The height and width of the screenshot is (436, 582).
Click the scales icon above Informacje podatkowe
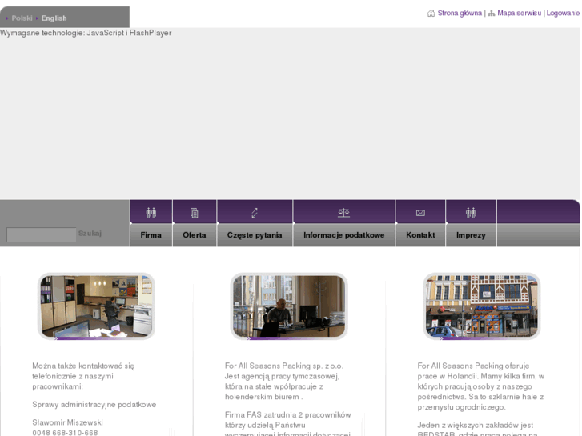(x=343, y=212)
